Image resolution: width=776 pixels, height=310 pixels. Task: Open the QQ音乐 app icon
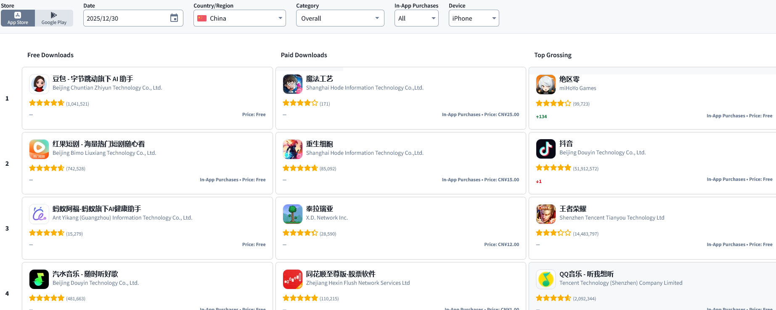point(546,279)
